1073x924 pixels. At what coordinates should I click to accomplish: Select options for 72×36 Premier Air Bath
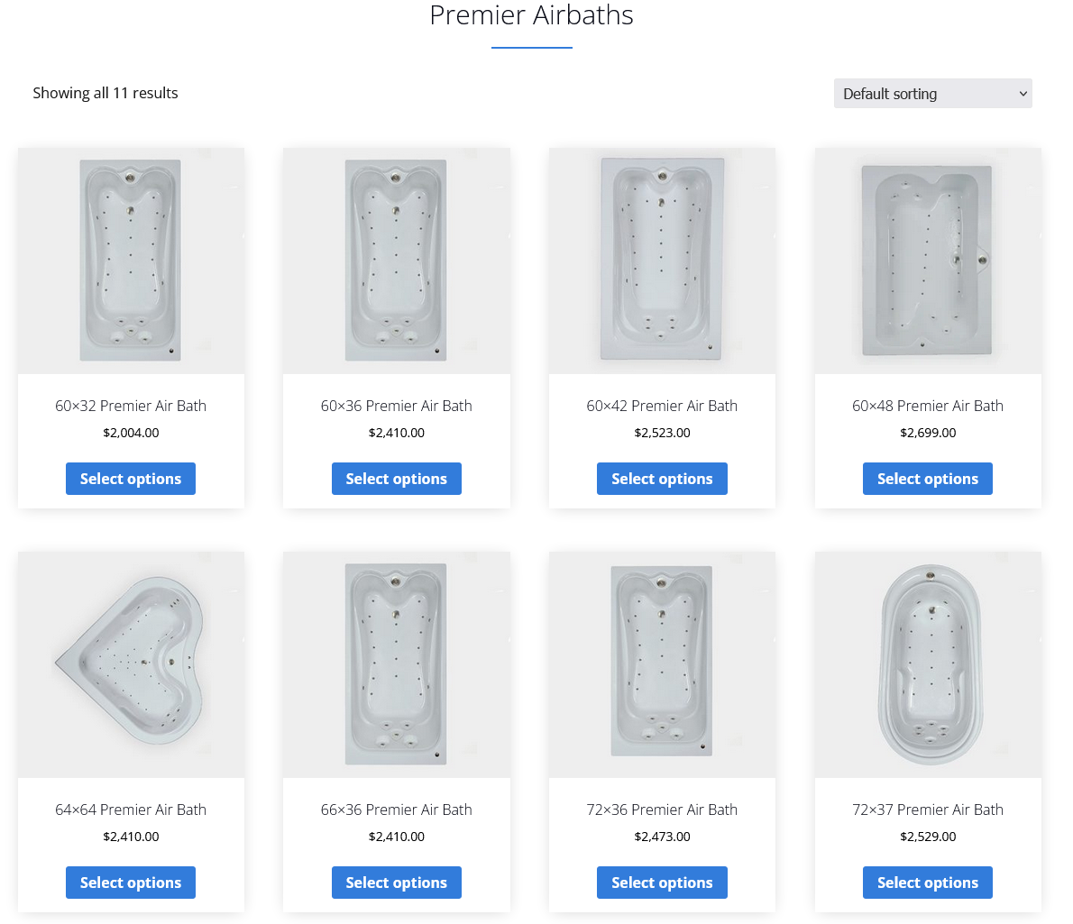click(x=662, y=883)
